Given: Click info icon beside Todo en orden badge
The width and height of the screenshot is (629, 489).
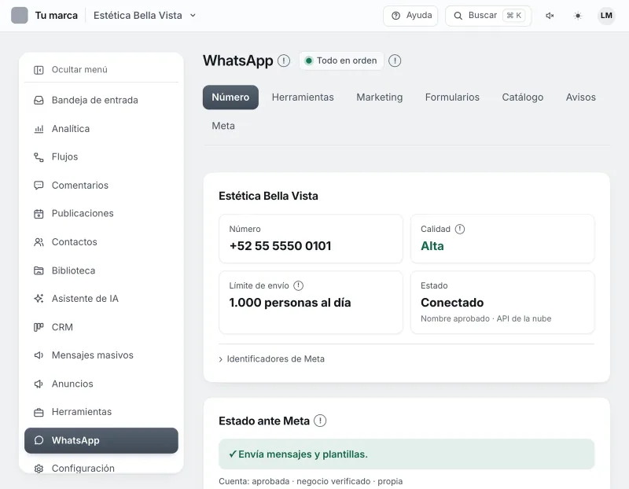Looking at the screenshot, I should coord(395,61).
